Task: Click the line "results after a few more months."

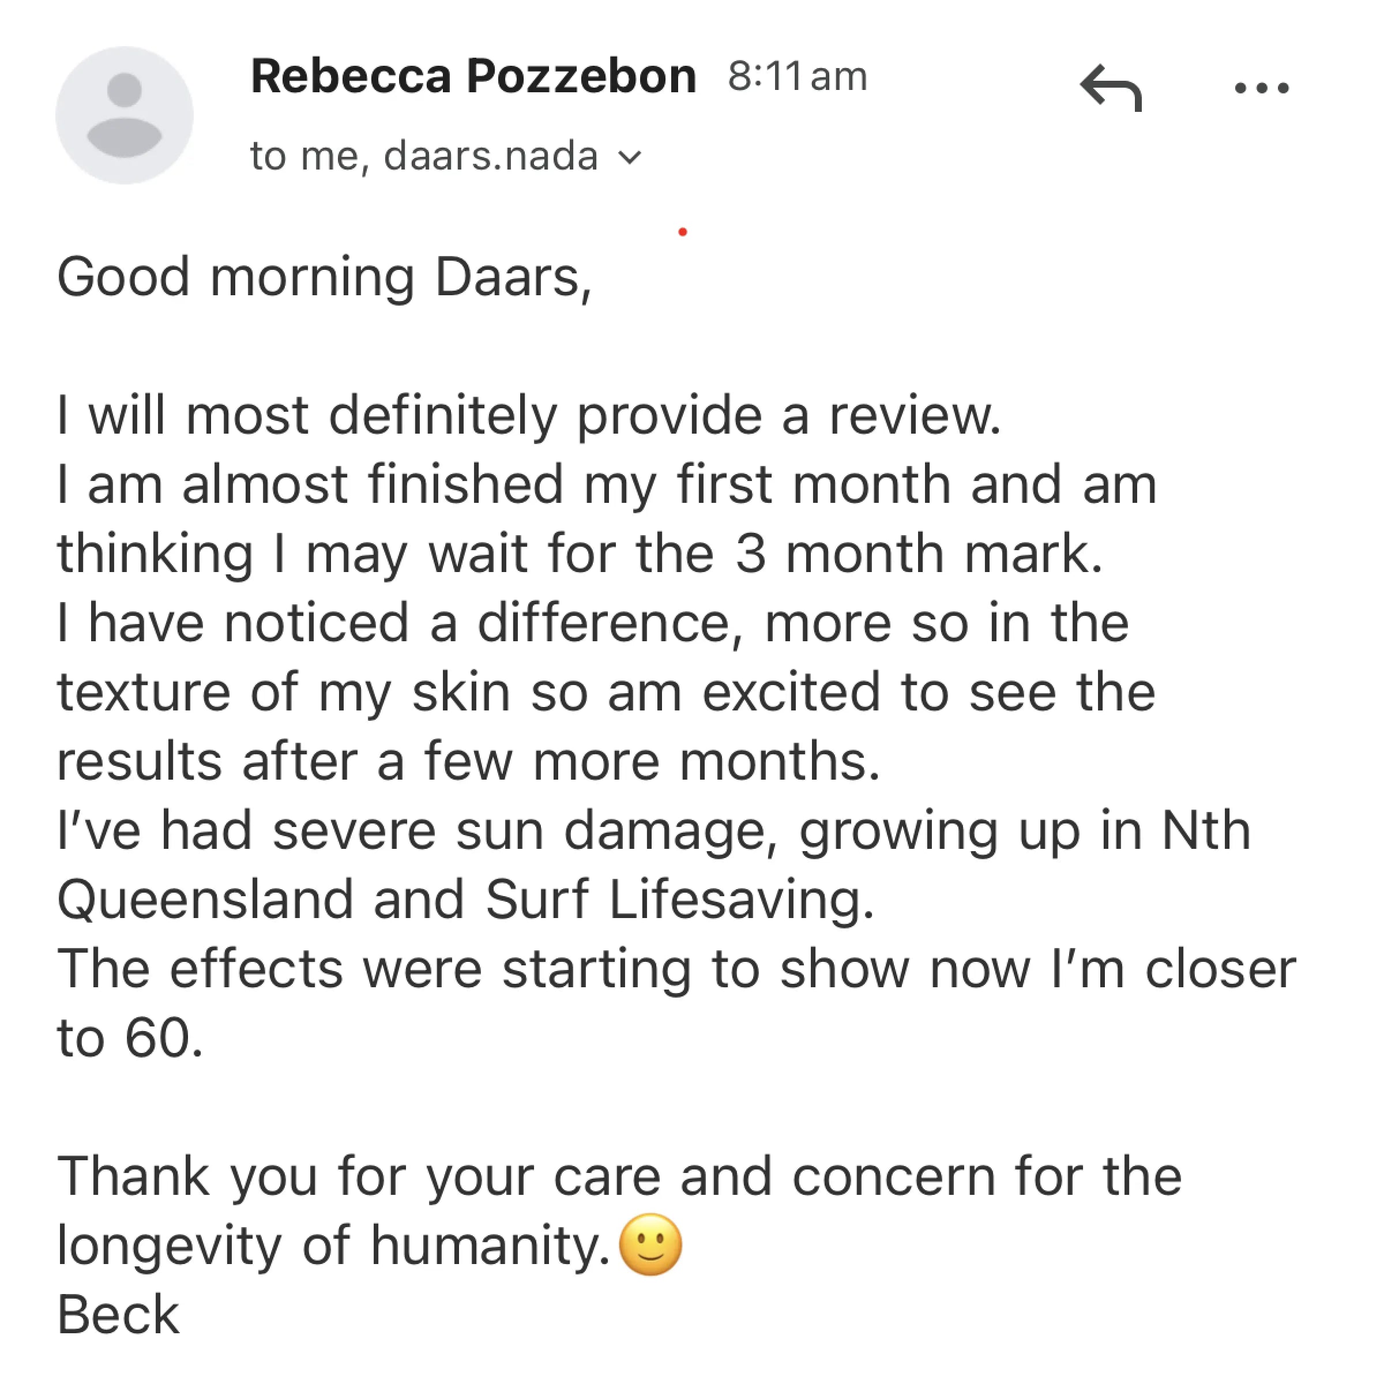Action: tap(468, 761)
